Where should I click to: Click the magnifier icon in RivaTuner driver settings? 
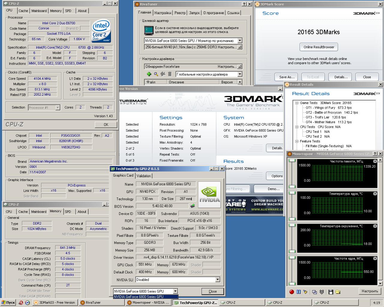tap(156, 74)
